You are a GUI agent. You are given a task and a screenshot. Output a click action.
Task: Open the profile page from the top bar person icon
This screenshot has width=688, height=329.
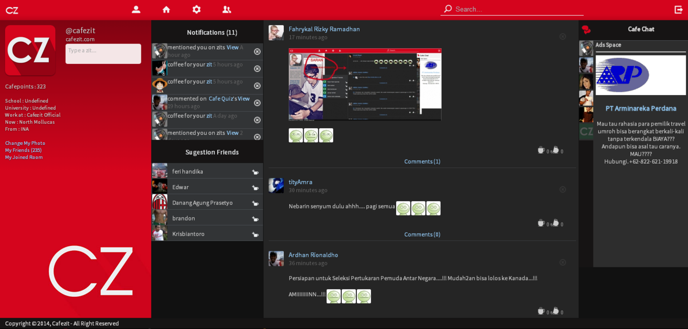click(x=136, y=9)
